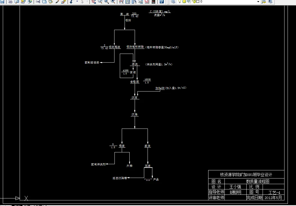Select designer name '王小强' in title block
296x206 pixels.
click(x=235, y=187)
